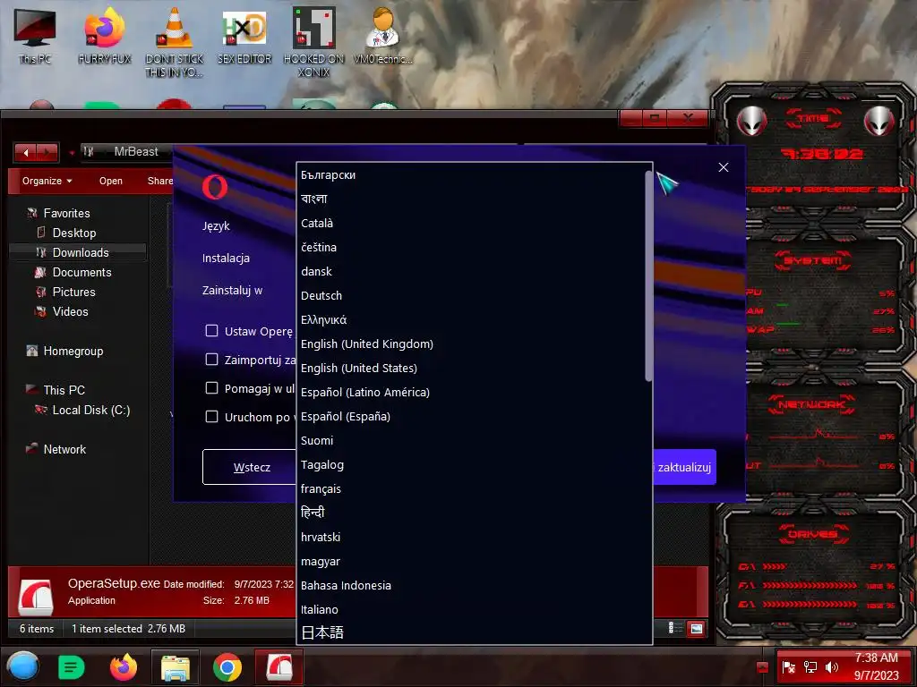917x687 pixels.
Task: Click the Start orb on taskbar
Action: click(22, 666)
